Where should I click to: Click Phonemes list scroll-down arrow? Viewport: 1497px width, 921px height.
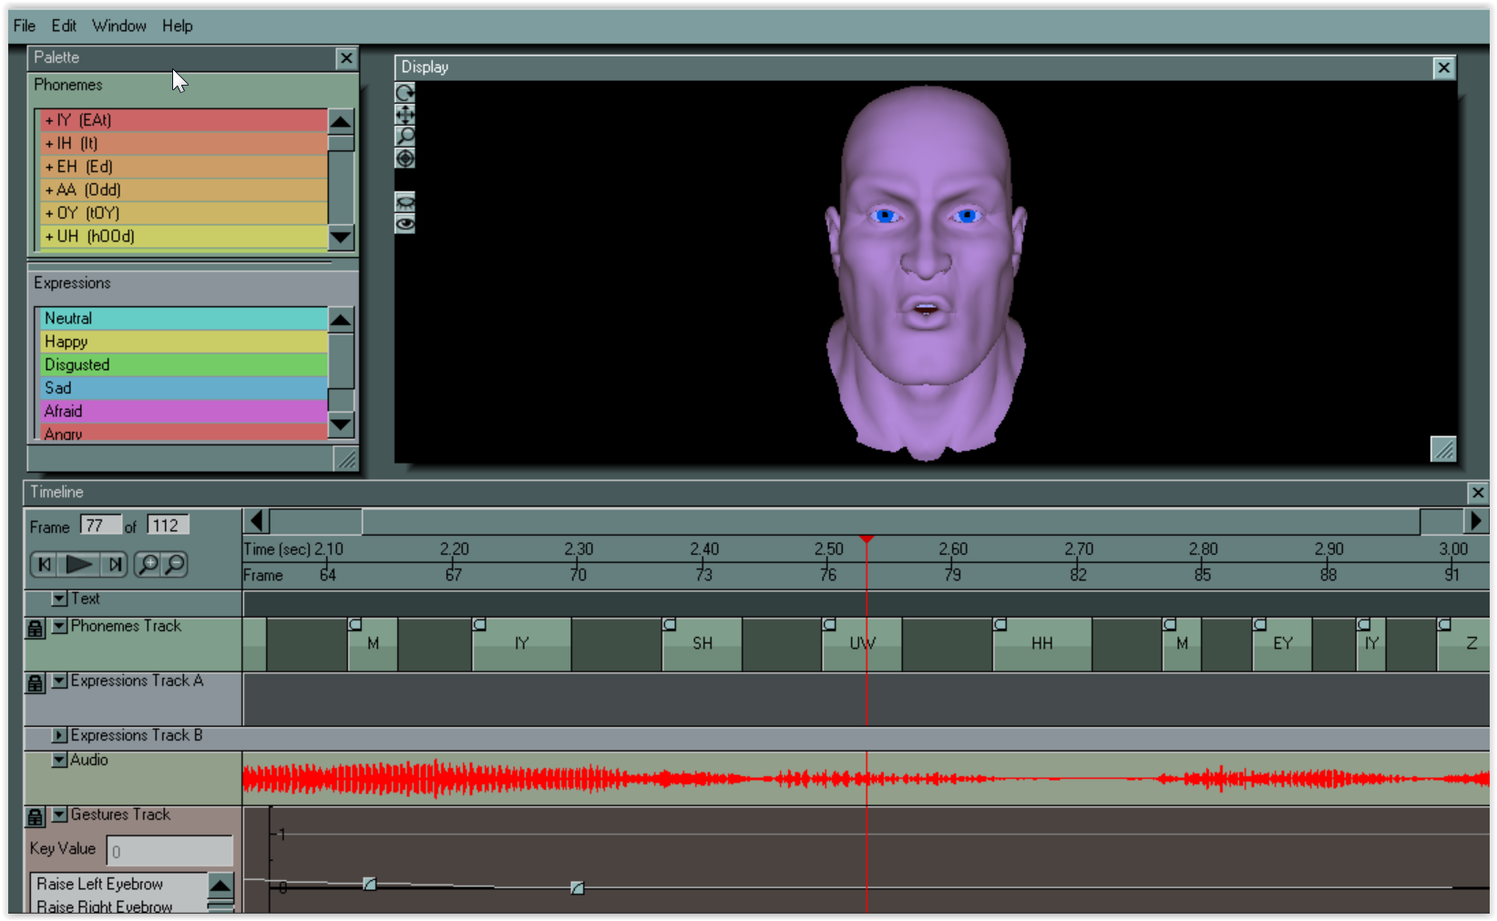pyautogui.click(x=341, y=238)
